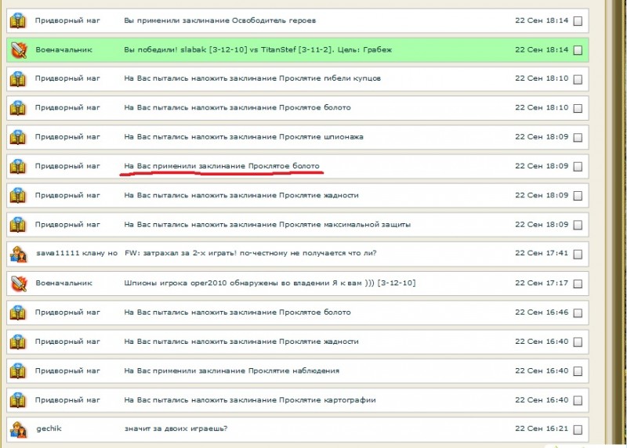Viewport: 627px width, 448px height.
Task: Click the warlord icon beside the oper2010 spies message
Action: tap(18, 283)
